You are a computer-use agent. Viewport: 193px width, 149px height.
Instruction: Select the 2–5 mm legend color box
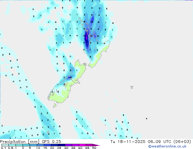tap(26, 145)
